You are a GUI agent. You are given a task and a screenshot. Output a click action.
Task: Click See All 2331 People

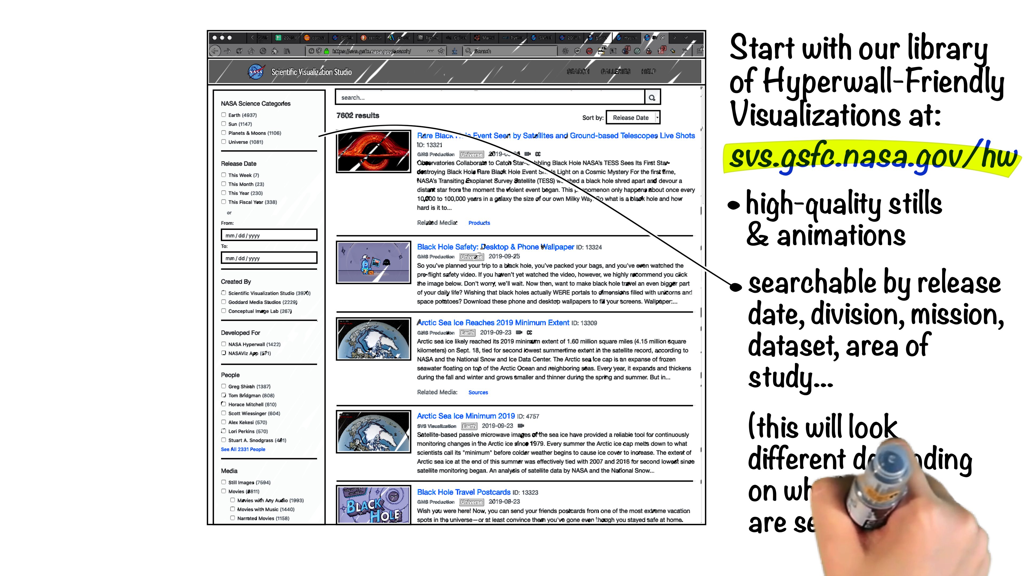[x=243, y=449]
